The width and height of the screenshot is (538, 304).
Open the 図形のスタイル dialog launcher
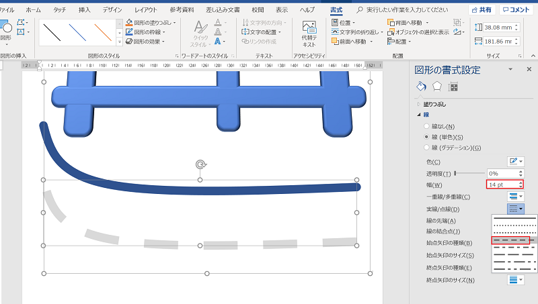point(177,56)
